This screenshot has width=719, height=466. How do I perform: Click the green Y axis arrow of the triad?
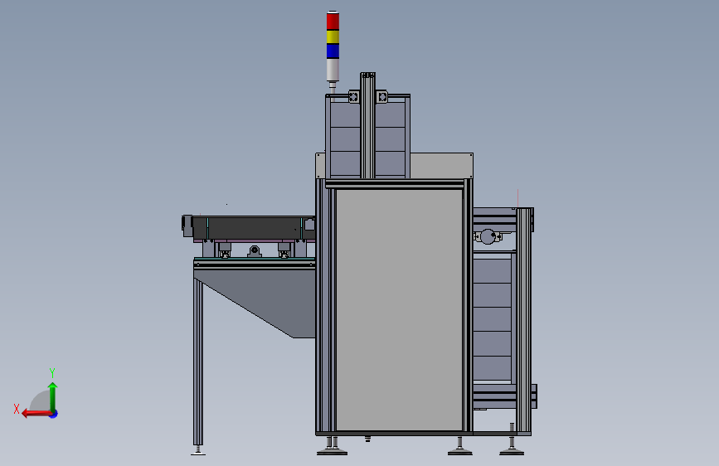point(53,397)
